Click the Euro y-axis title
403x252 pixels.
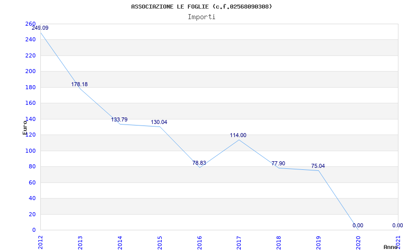pos(25,128)
